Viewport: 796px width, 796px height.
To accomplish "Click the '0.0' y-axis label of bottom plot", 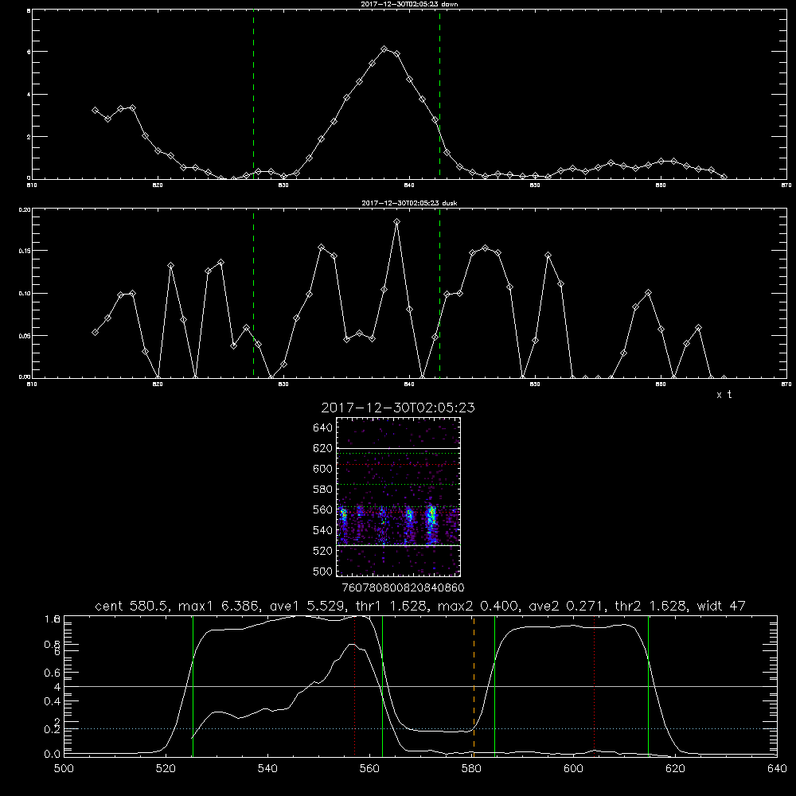I will (53, 755).
